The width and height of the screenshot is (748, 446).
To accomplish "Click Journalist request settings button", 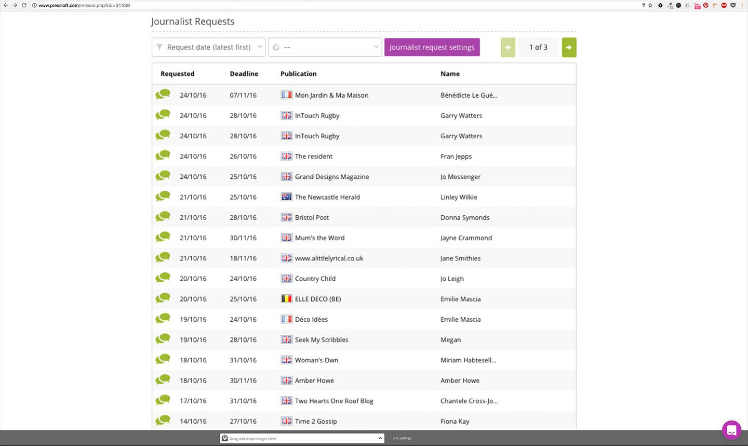I will pos(432,47).
